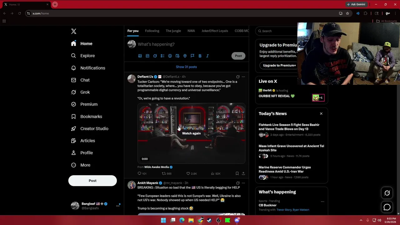Viewport: 400px width, 225px height.
Task: Open Articles in sidebar
Action: coord(83,141)
